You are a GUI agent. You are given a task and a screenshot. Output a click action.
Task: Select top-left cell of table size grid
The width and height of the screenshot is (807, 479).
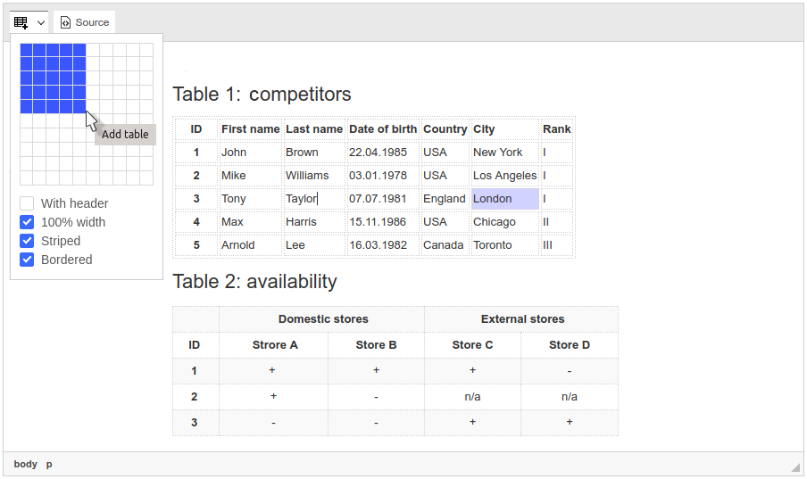click(26, 50)
